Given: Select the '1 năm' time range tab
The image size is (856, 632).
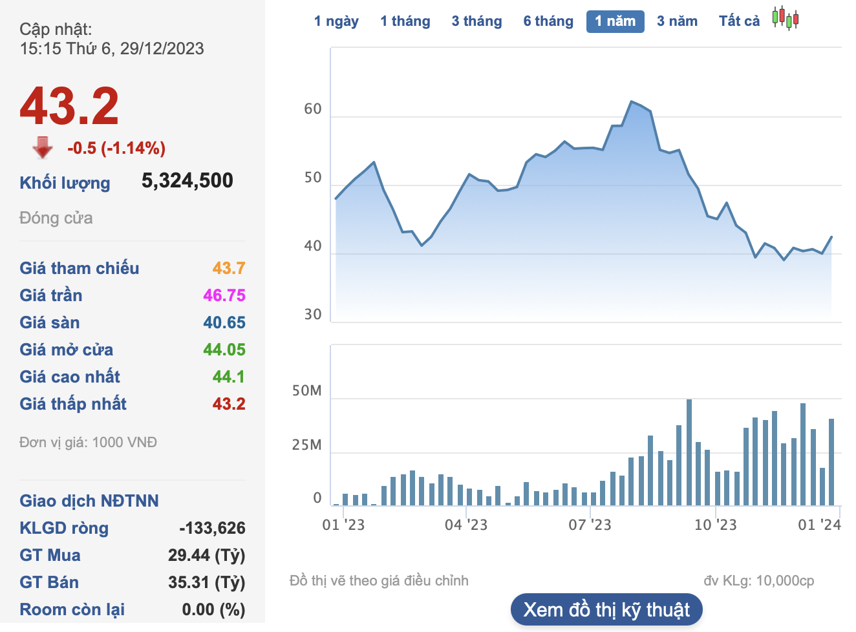Looking at the screenshot, I should pyautogui.click(x=615, y=21).
